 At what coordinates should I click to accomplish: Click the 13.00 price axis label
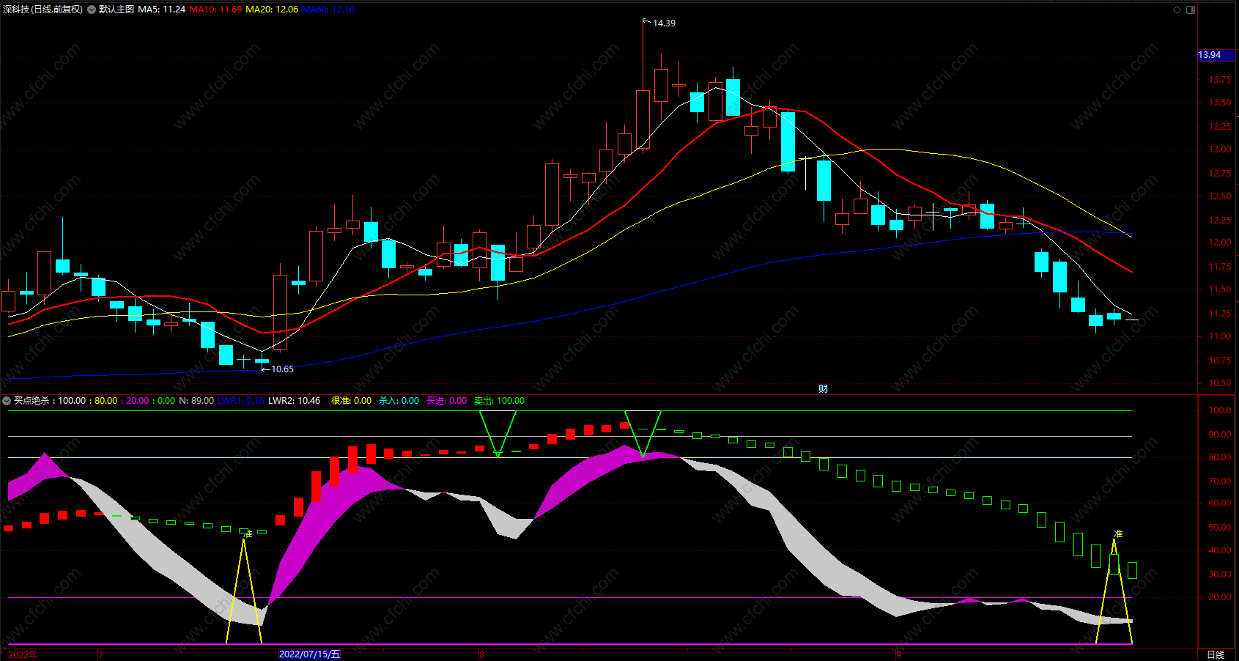coord(1220,149)
